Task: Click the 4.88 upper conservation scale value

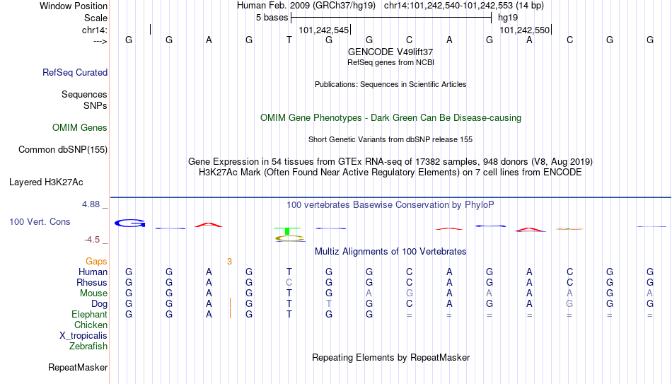Action: pos(91,204)
